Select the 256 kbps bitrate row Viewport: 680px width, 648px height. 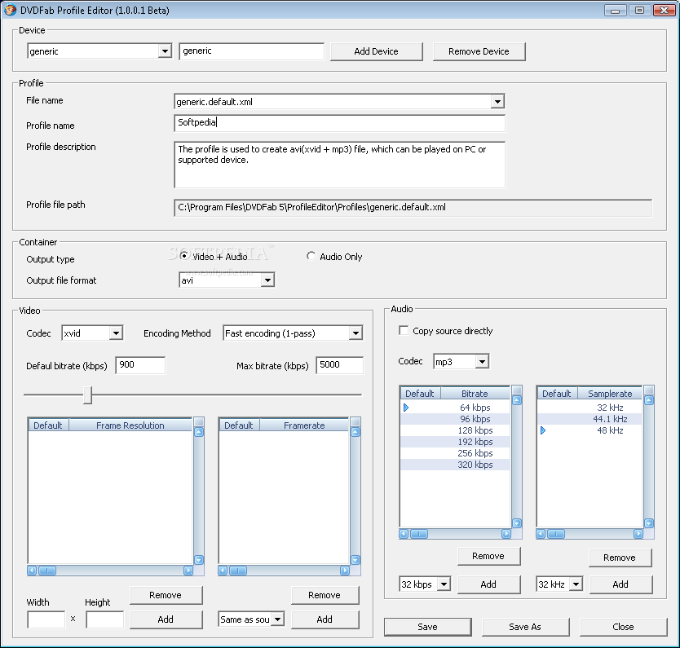tap(455, 453)
